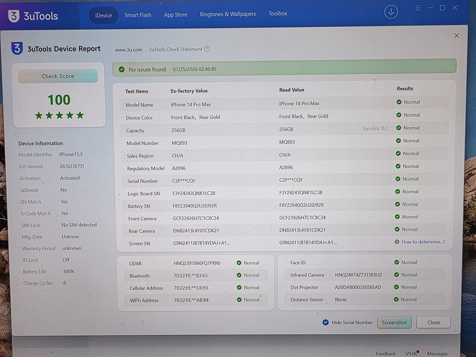Click the green check next to No issues found
The height and width of the screenshot is (357, 476).
[x=122, y=70]
